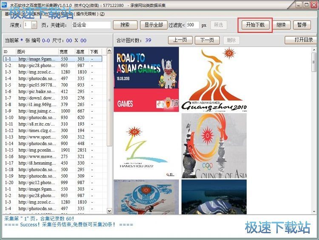
Task: Click the ID column header
Action: point(9,52)
